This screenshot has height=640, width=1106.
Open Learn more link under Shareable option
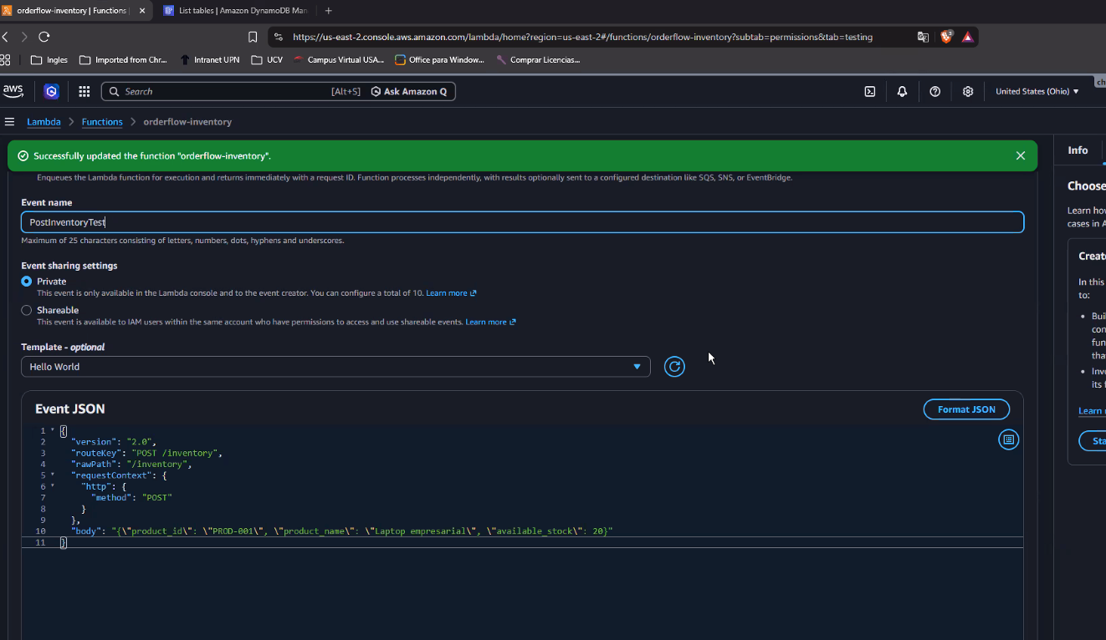[x=490, y=322]
